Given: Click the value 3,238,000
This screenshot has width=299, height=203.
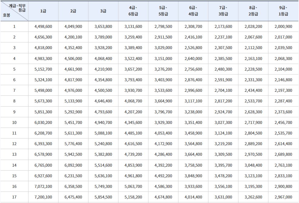Looking at the screenshot, I should coord(193,112).
